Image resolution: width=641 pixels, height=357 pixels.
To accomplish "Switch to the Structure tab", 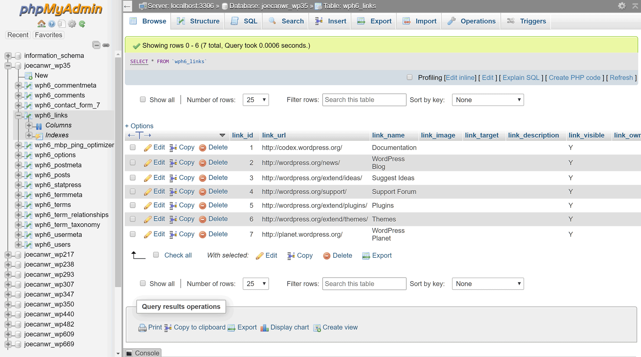I will click(198, 21).
